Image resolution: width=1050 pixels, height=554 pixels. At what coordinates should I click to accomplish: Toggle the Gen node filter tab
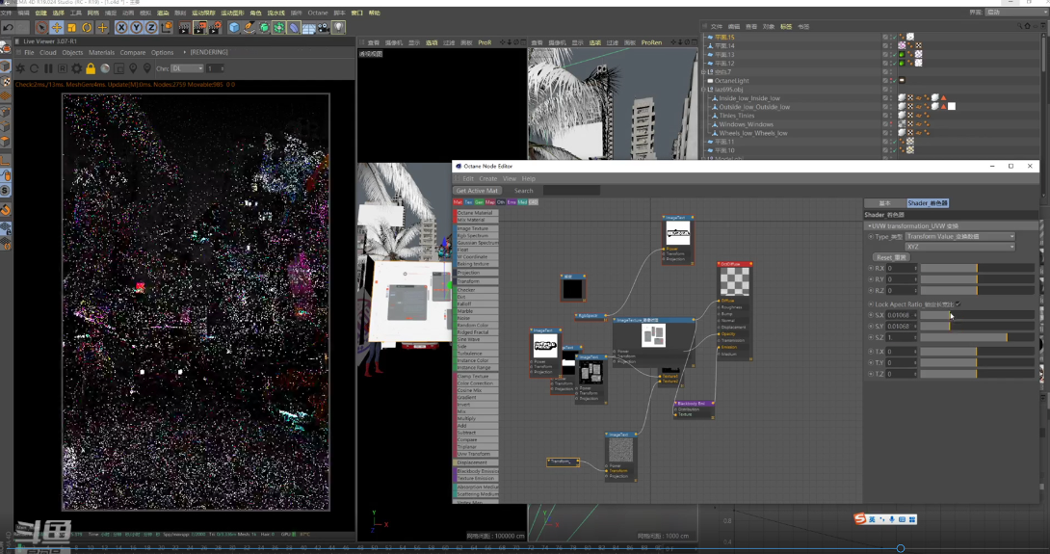click(480, 201)
